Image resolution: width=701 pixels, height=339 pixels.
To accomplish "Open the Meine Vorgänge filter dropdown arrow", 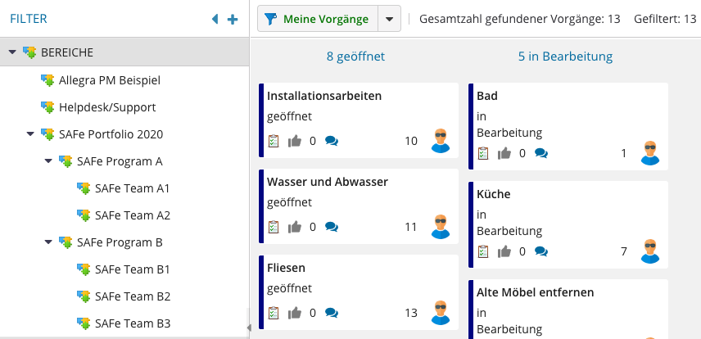I will click(390, 19).
